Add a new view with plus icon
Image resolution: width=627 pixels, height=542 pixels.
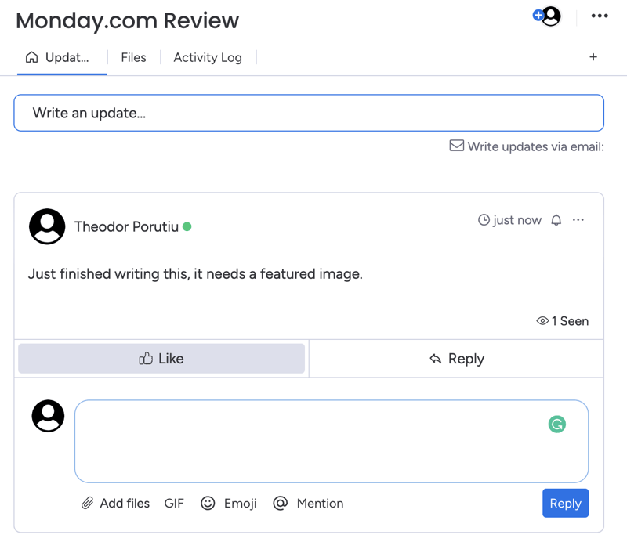point(593,57)
